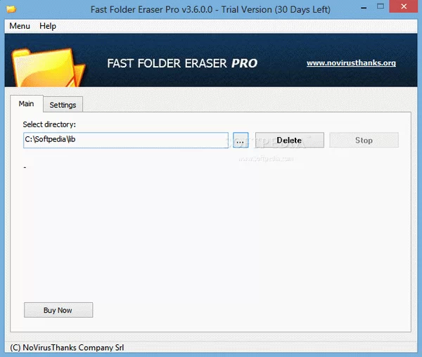
Task: Switch to the Settings tab
Action: tap(63, 105)
